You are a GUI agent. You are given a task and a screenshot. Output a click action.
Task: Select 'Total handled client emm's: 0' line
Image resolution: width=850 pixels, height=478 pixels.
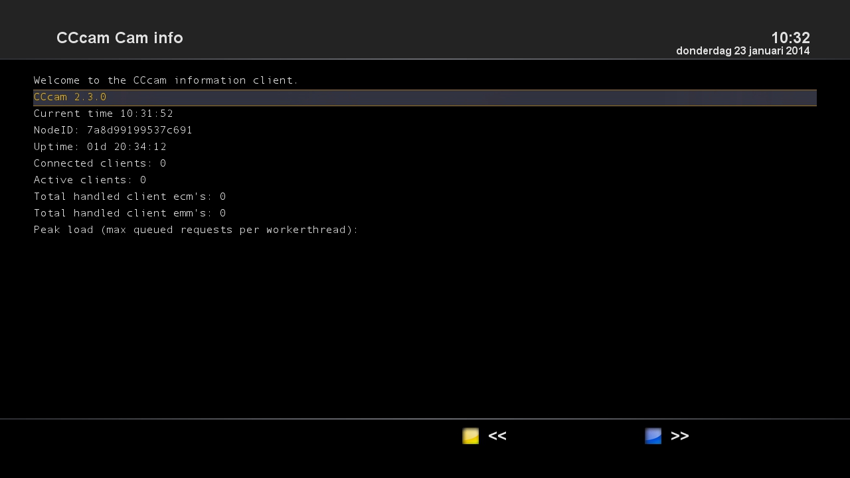point(425,214)
